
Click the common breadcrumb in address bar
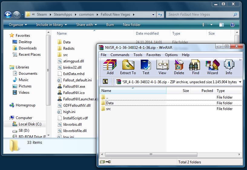pyautogui.click(x=86, y=14)
